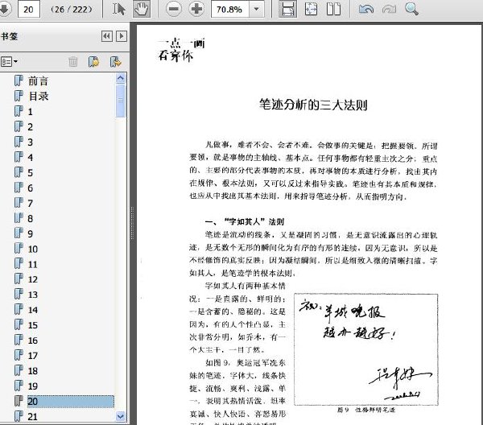The height and width of the screenshot is (425, 483).
Task: Edit the page number field showing 20
Action: [29, 10]
